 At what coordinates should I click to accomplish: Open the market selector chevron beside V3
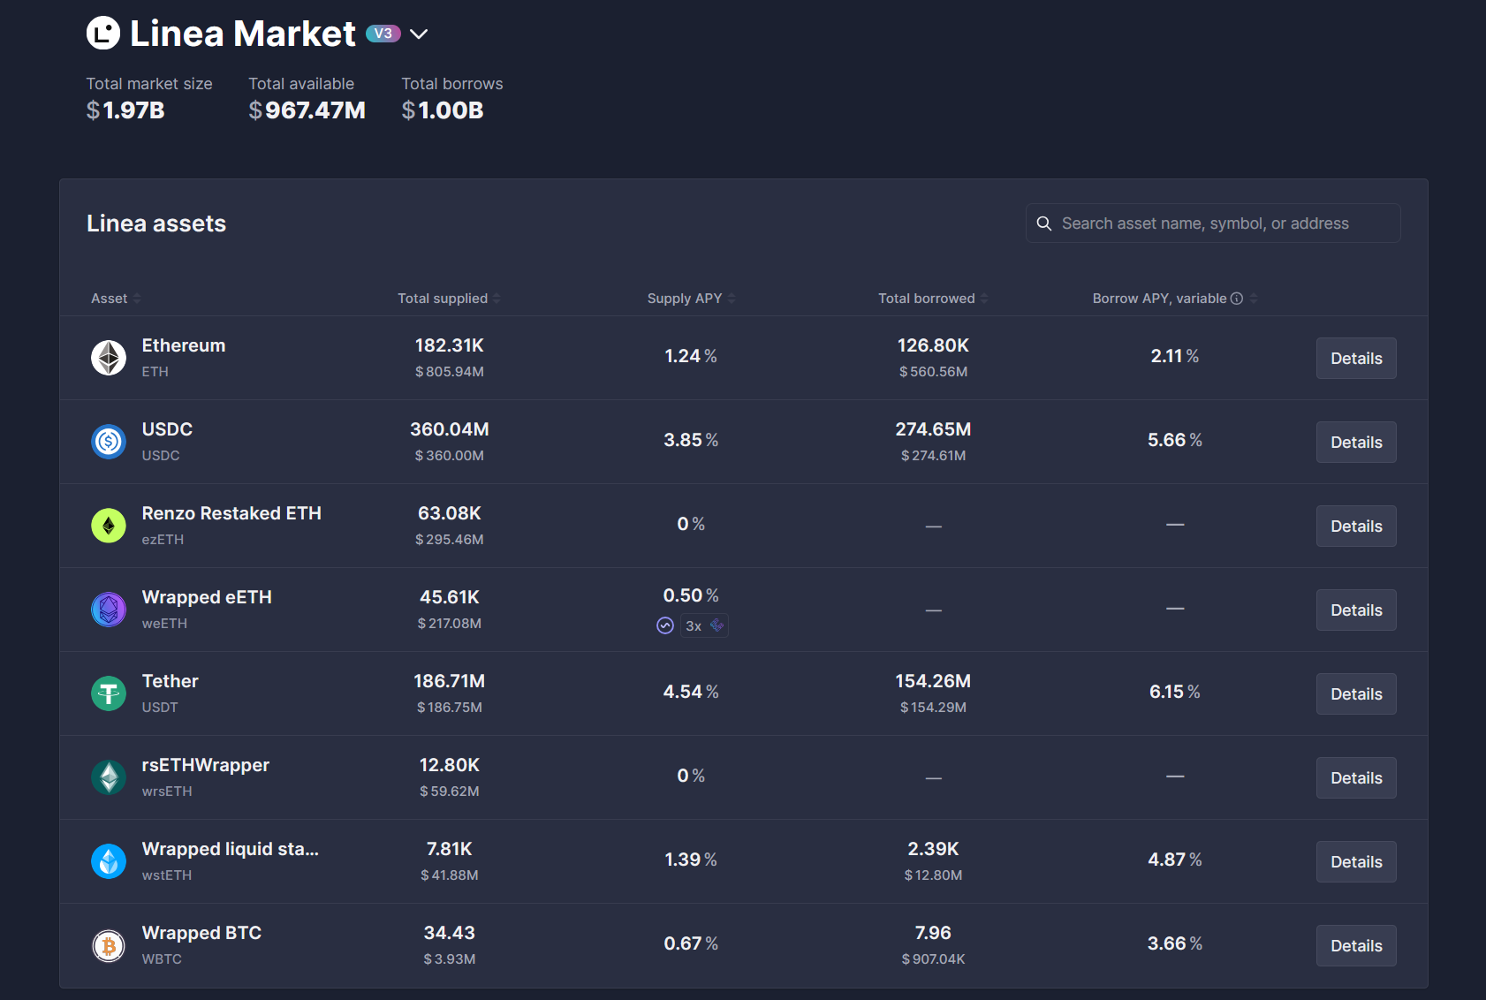tap(419, 34)
